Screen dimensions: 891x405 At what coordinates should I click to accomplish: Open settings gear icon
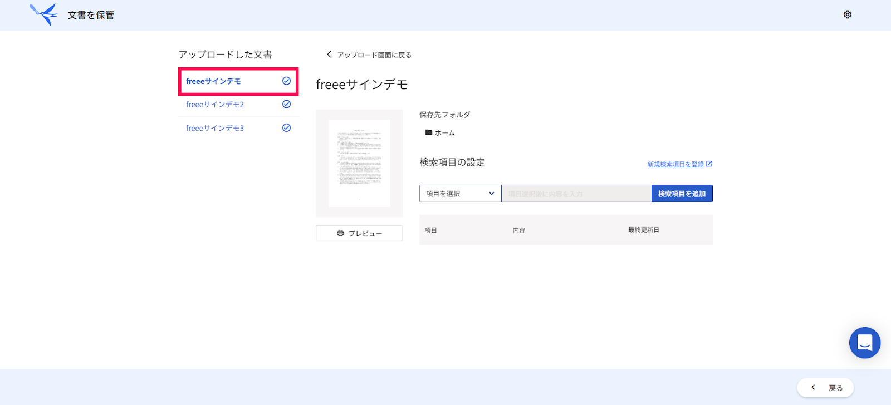pos(848,14)
